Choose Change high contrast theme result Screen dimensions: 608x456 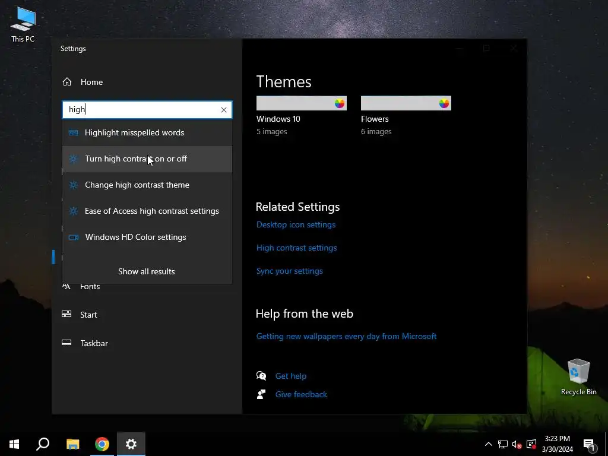[x=147, y=185]
